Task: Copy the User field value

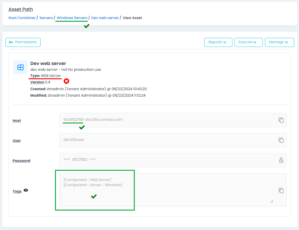Action: (281, 140)
